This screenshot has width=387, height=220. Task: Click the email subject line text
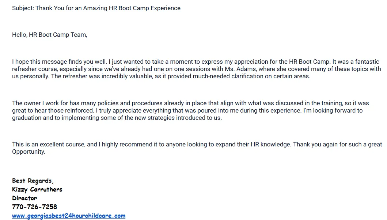point(96,8)
